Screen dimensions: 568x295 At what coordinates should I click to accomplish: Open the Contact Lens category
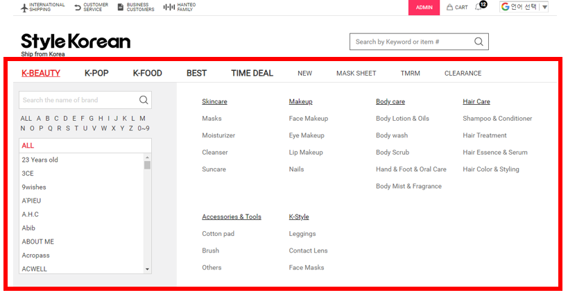308,251
